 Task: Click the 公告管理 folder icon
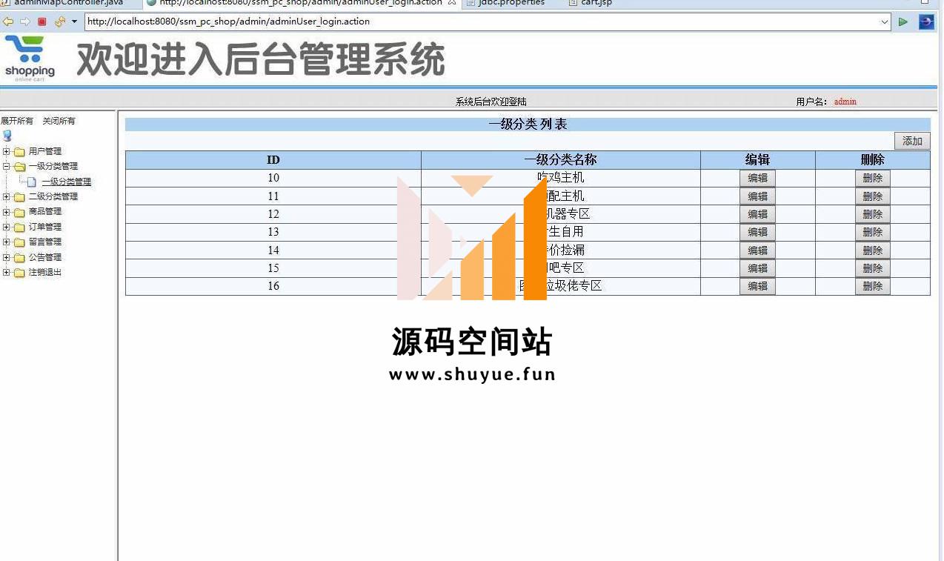coord(19,257)
